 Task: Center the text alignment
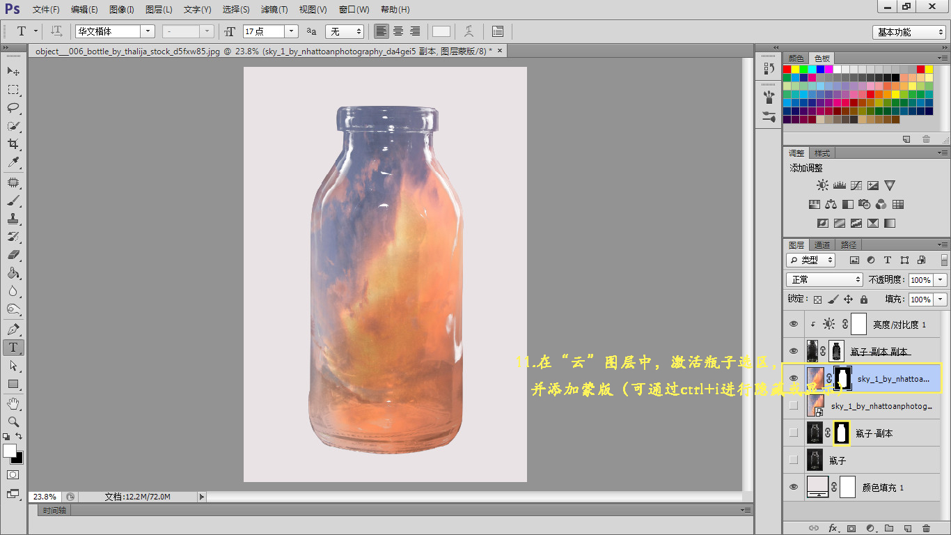pos(398,31)
